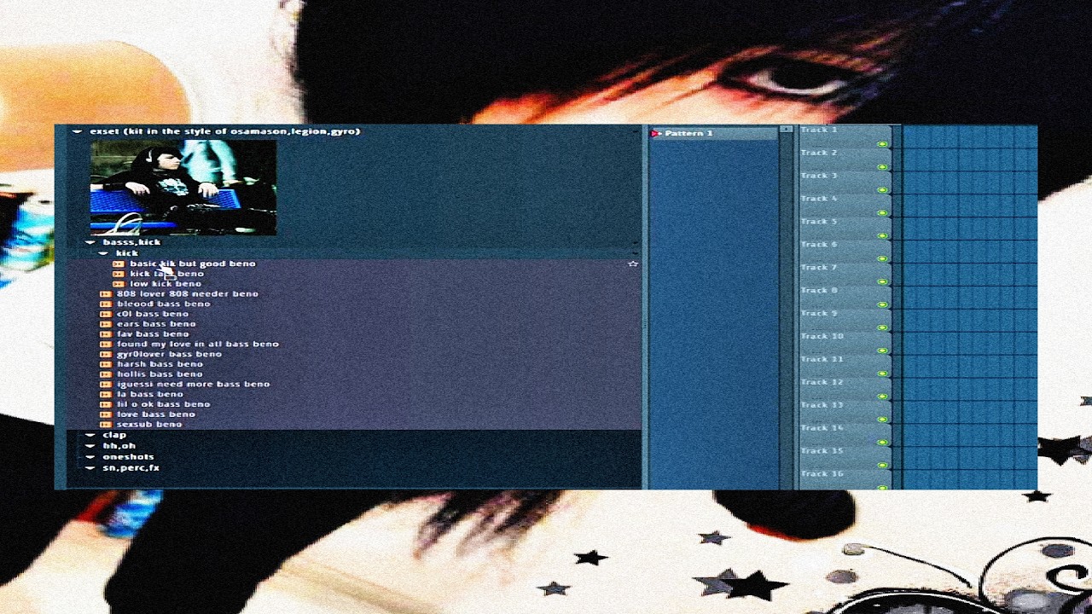The image size is (1092, 614).
Task: Preview "harsh bass beno" sample
Action: [160, 364]
